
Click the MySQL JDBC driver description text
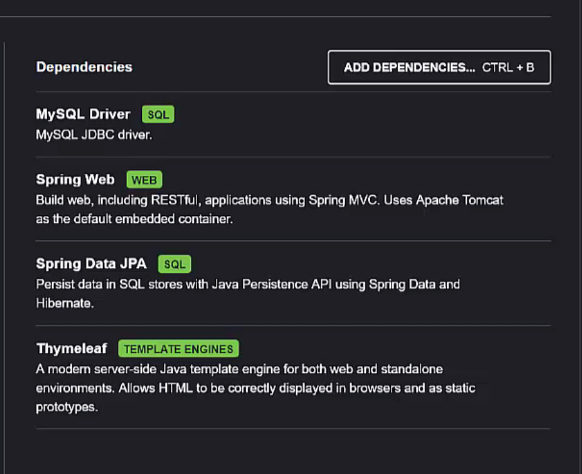pos(94,135)
